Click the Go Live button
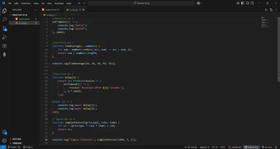The image size is (280, 149). tap(267, 147)
